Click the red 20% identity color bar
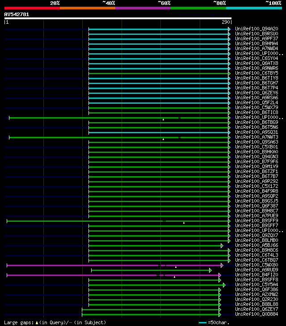The width and height of the screenshot is (286, 326). tap(32, 8)
